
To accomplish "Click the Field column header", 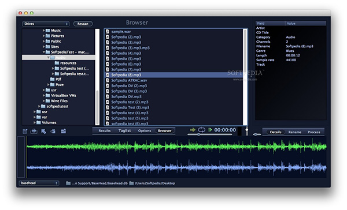I will click(270, 23).
